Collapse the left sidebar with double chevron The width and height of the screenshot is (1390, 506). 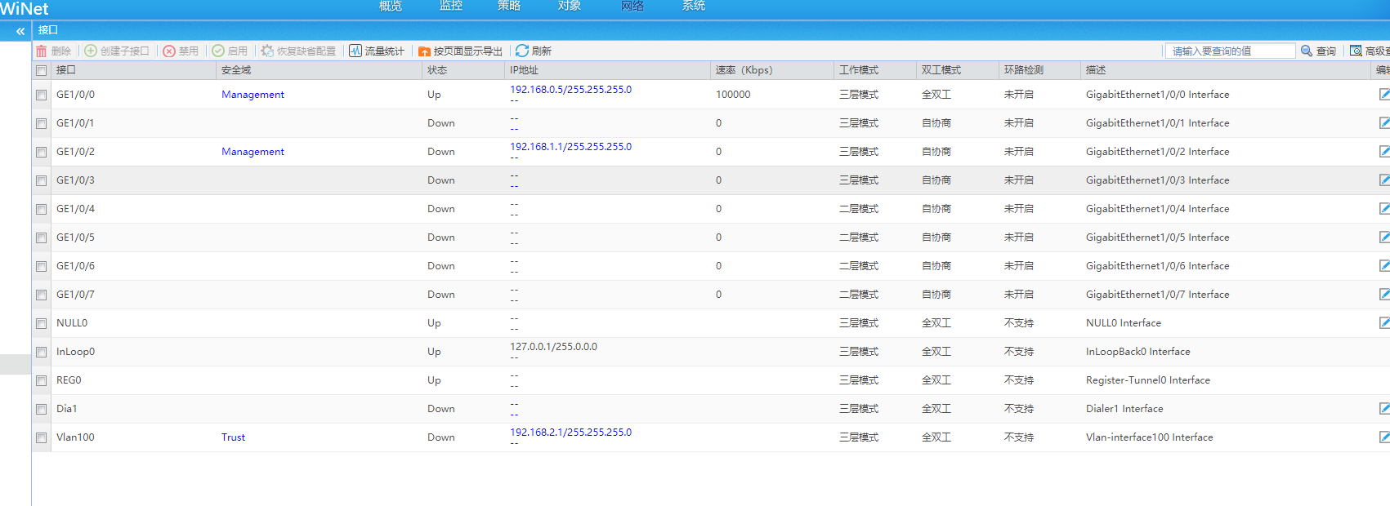click(x=20, y=31)
